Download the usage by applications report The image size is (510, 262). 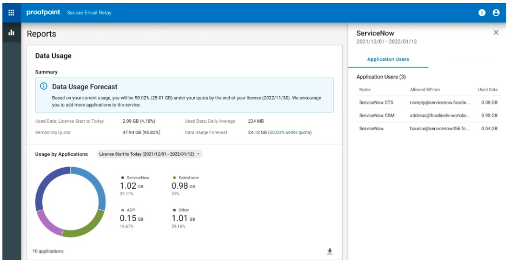(x=329, y=251)
